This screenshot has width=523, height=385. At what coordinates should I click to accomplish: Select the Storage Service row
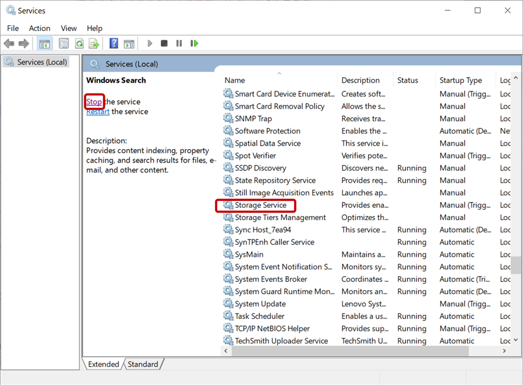tap(260, 205)
